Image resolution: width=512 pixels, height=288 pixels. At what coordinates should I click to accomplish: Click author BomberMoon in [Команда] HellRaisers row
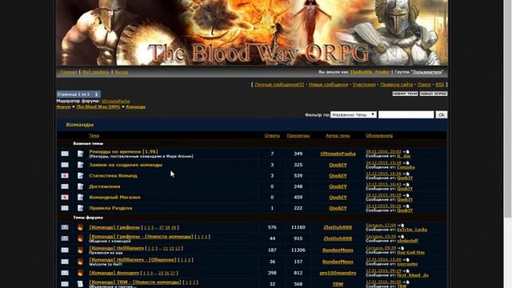pos(338,250)
